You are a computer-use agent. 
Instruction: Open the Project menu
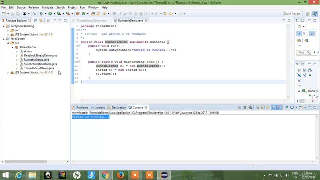click(72, 8)
